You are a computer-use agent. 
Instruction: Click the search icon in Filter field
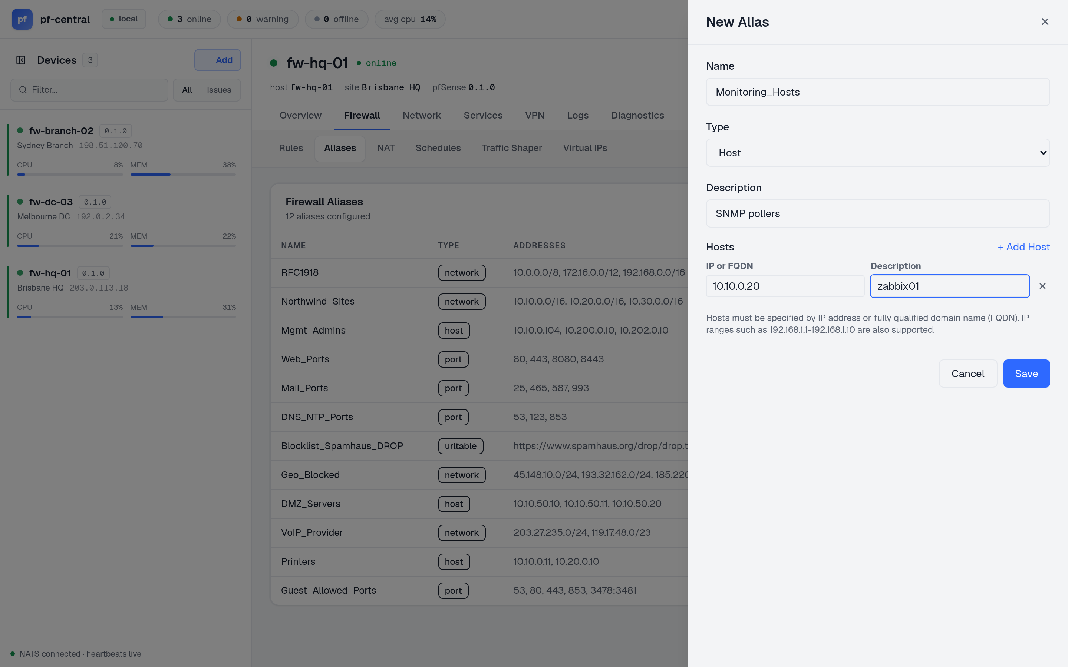pos(23,90)
